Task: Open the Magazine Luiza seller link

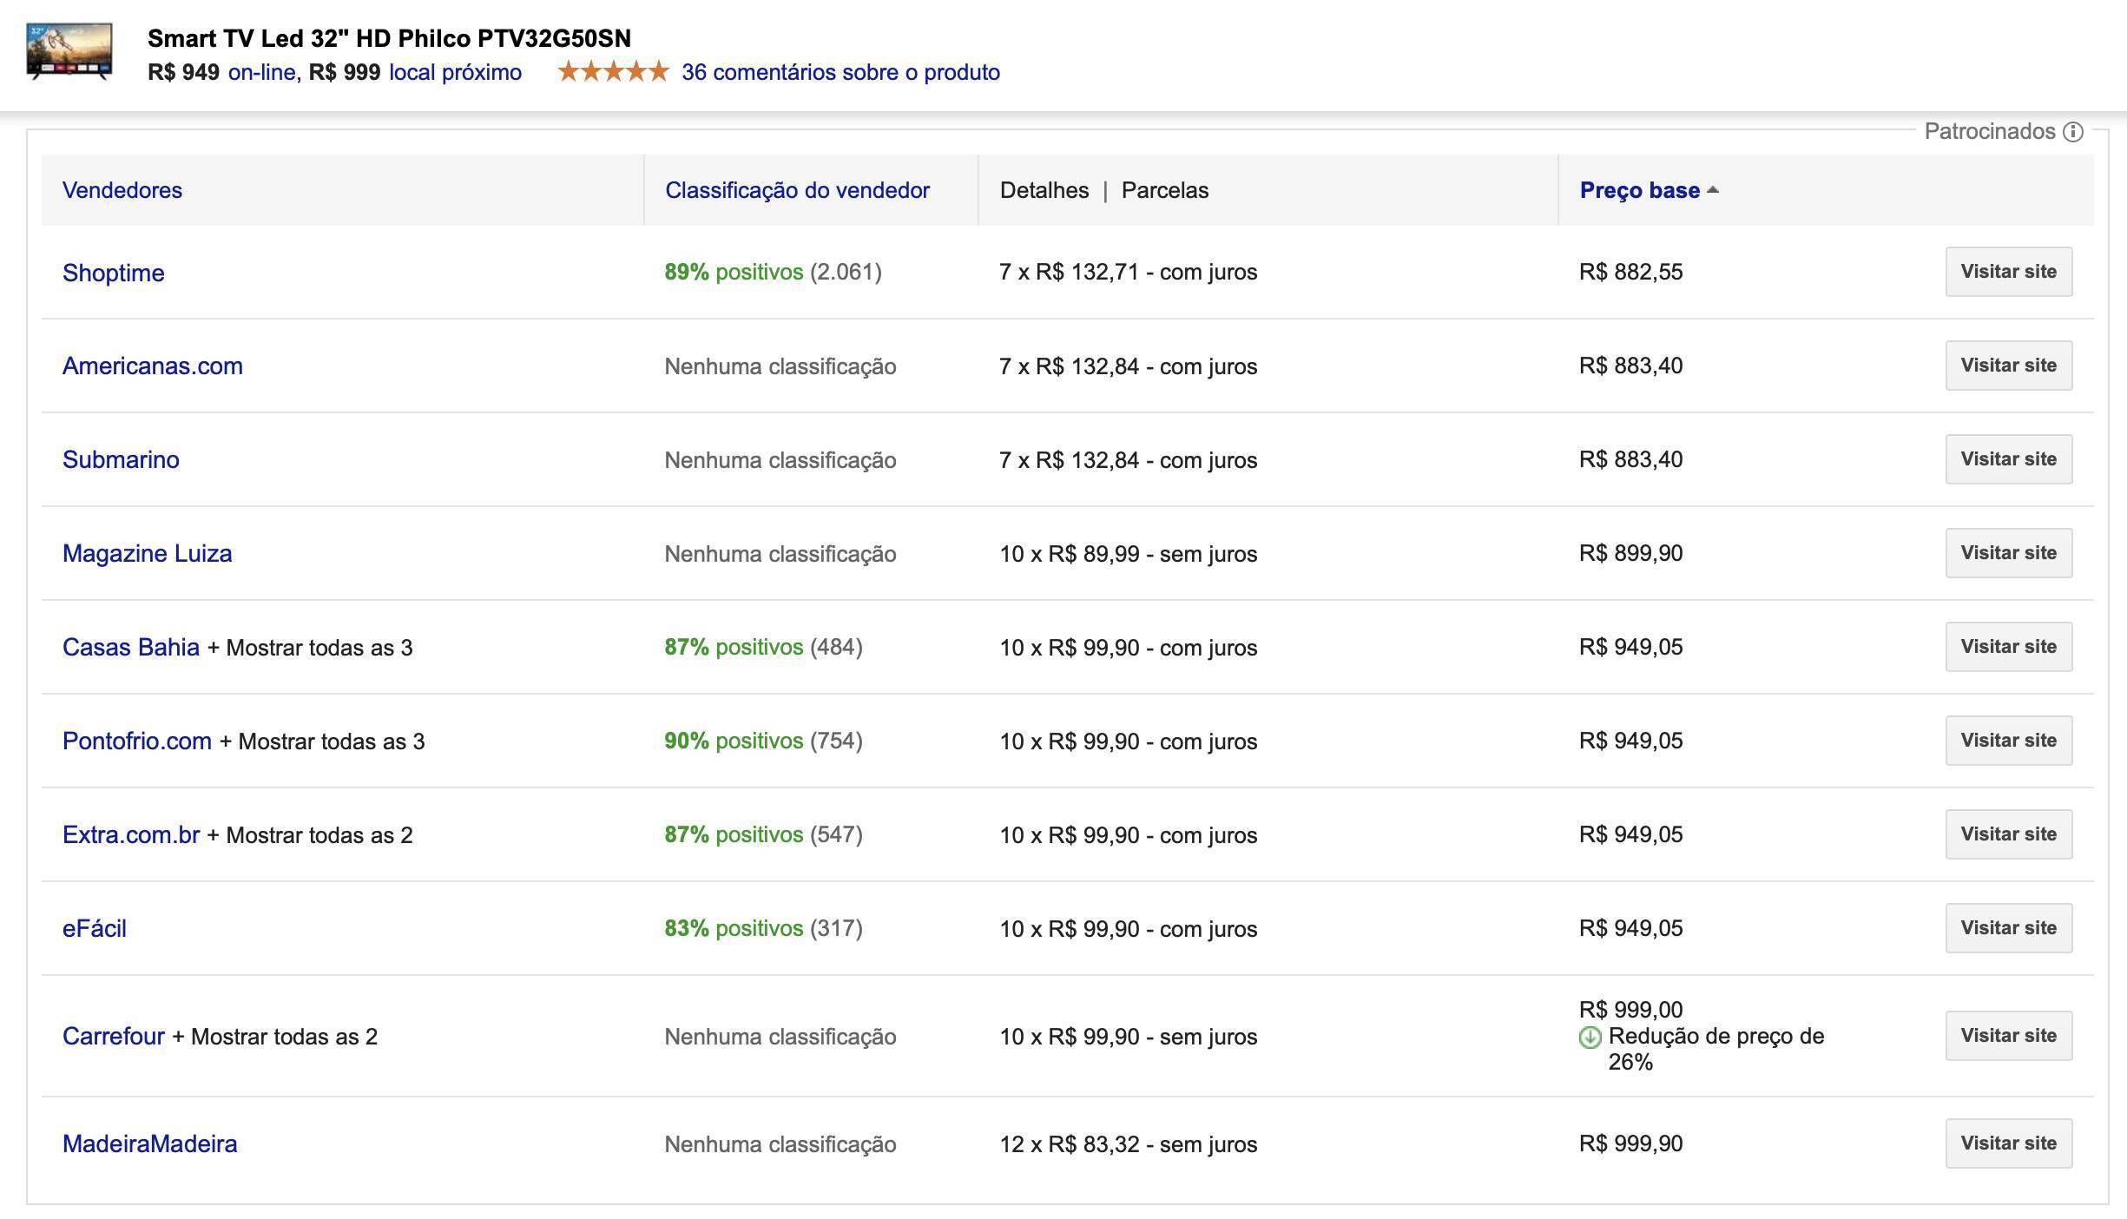Action: [148, 553]
